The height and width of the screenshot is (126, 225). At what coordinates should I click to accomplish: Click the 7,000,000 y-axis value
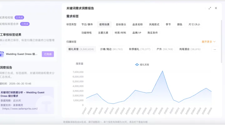[x=78, y=72]
